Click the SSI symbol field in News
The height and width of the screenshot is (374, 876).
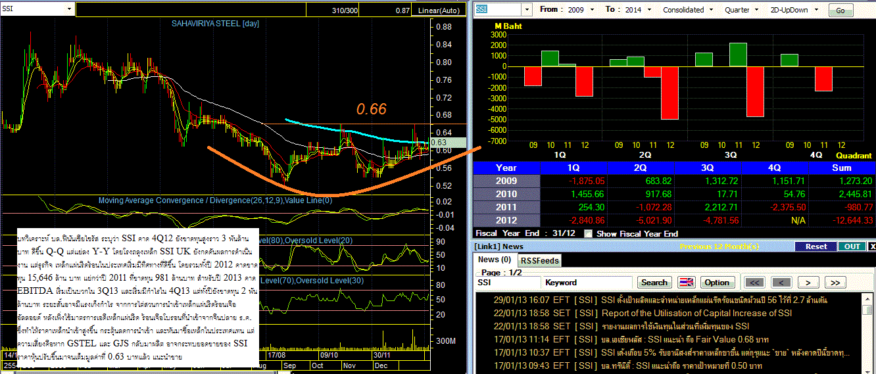pyautogui.click(x=508, y=282)
